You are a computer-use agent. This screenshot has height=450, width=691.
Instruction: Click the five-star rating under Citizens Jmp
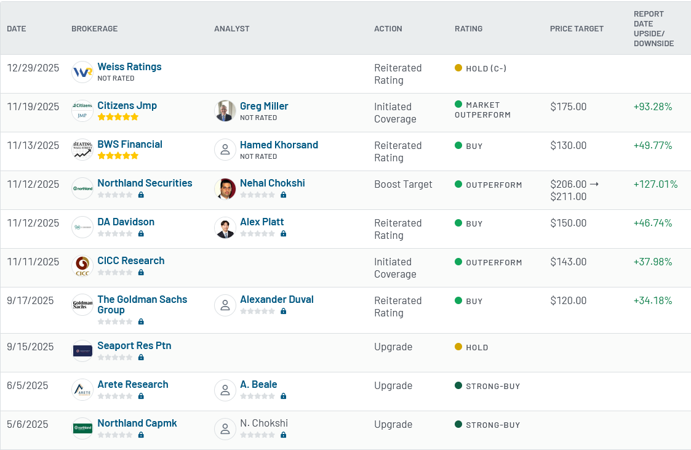pyautogui.click(x=118, y=117)
